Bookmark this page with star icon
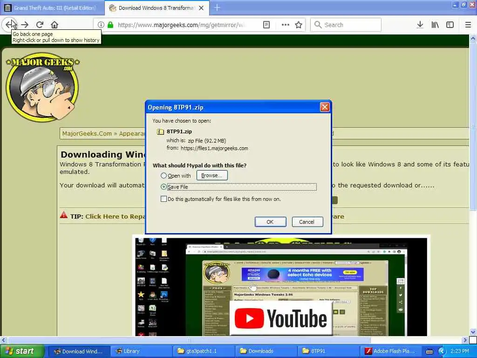The height and width of the screenshot is (358, 477). coord(299,25)
